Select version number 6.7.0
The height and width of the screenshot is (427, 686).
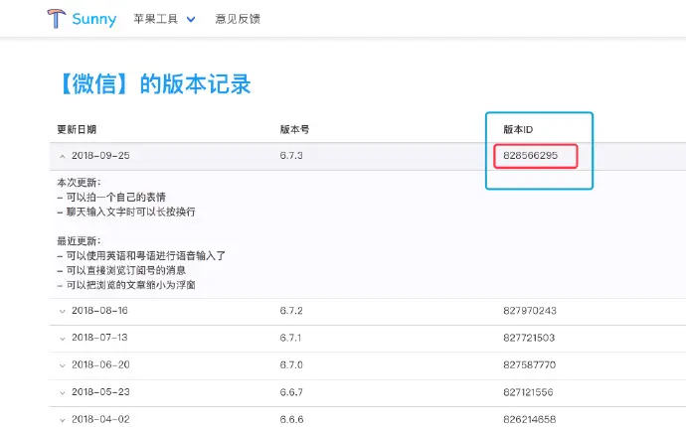click(x=291, y=365)
